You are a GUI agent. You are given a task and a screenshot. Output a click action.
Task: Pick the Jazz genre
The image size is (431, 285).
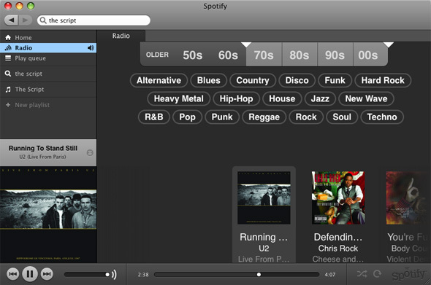(320, 98)
